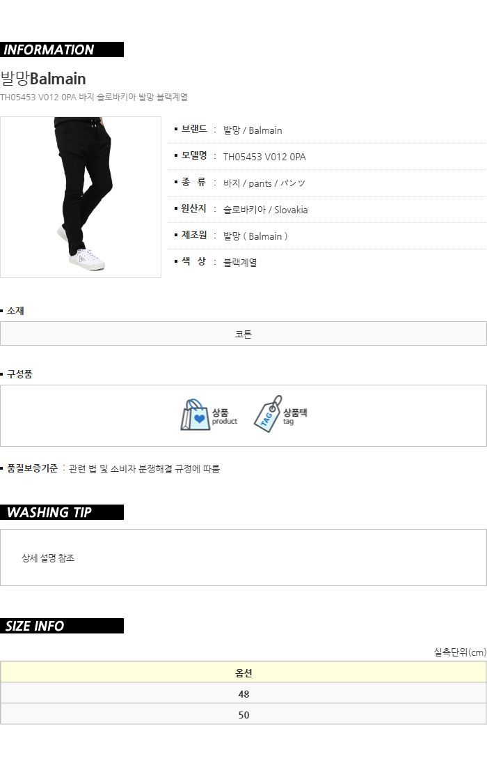Click the 블랙계열 color value
Image resolution: width=487 pixels, height=784 pixels.
click(x=240, y=263)
